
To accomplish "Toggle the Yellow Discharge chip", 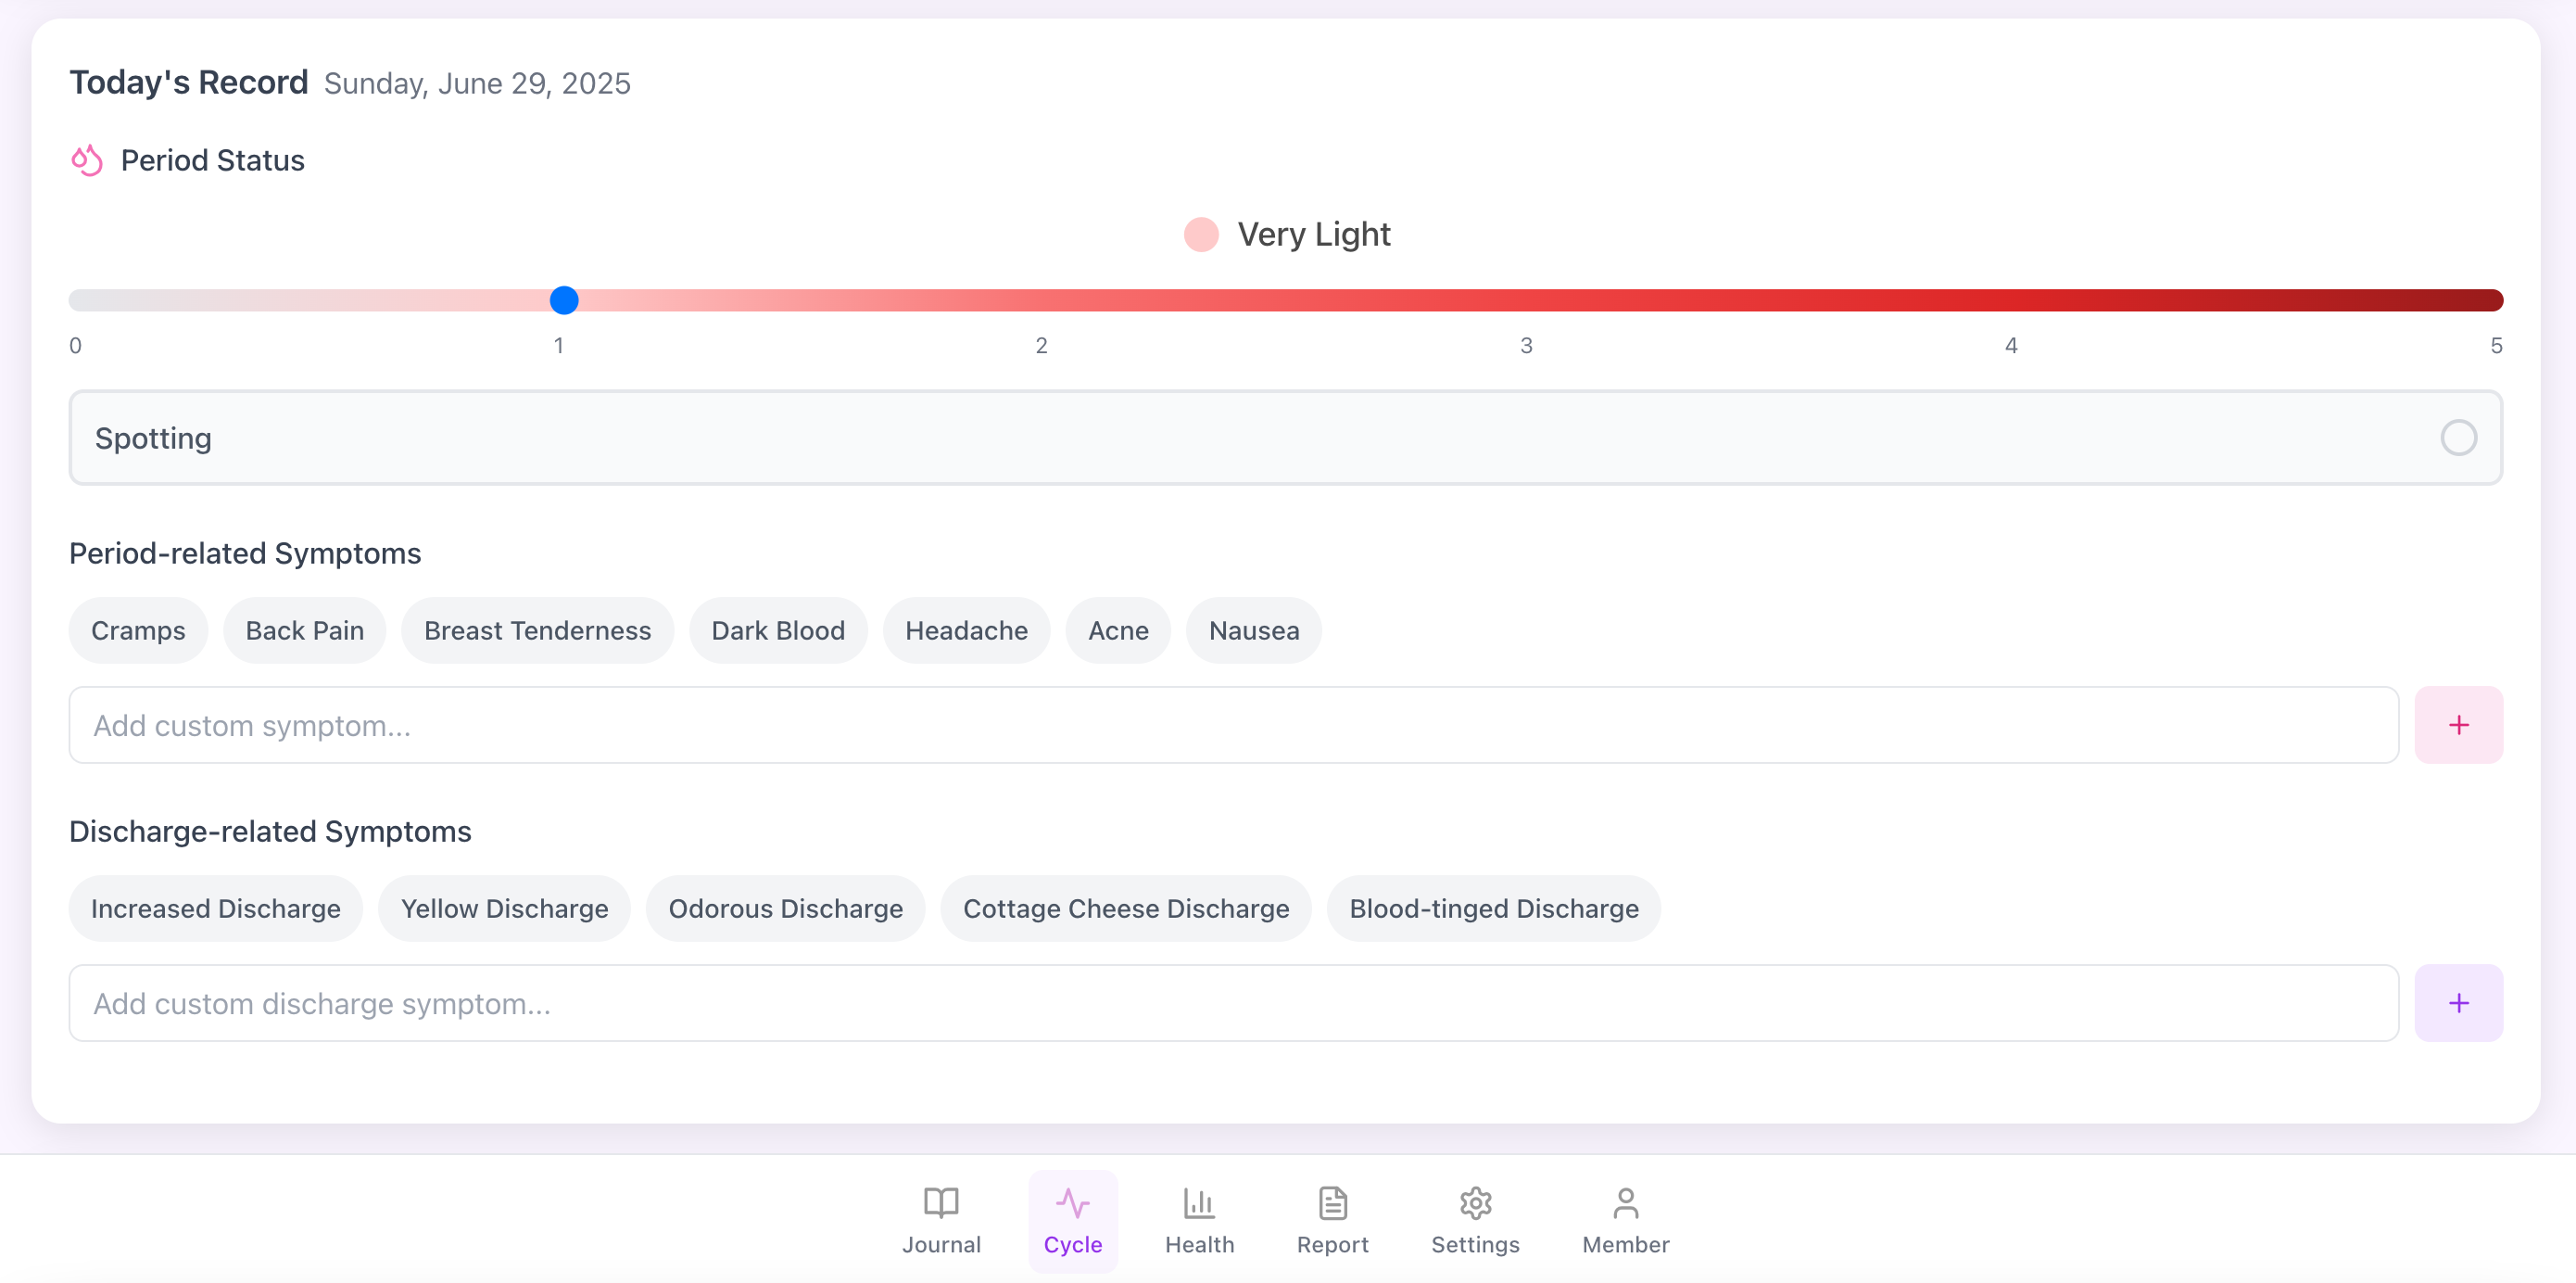I will point(504,908).
